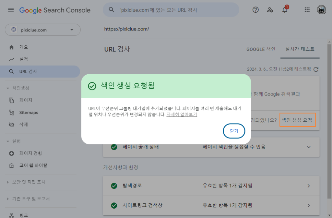The image size is (332, 218).
Task: Click the pages icon next to 페이지
Action: click(x=11, y=100)
